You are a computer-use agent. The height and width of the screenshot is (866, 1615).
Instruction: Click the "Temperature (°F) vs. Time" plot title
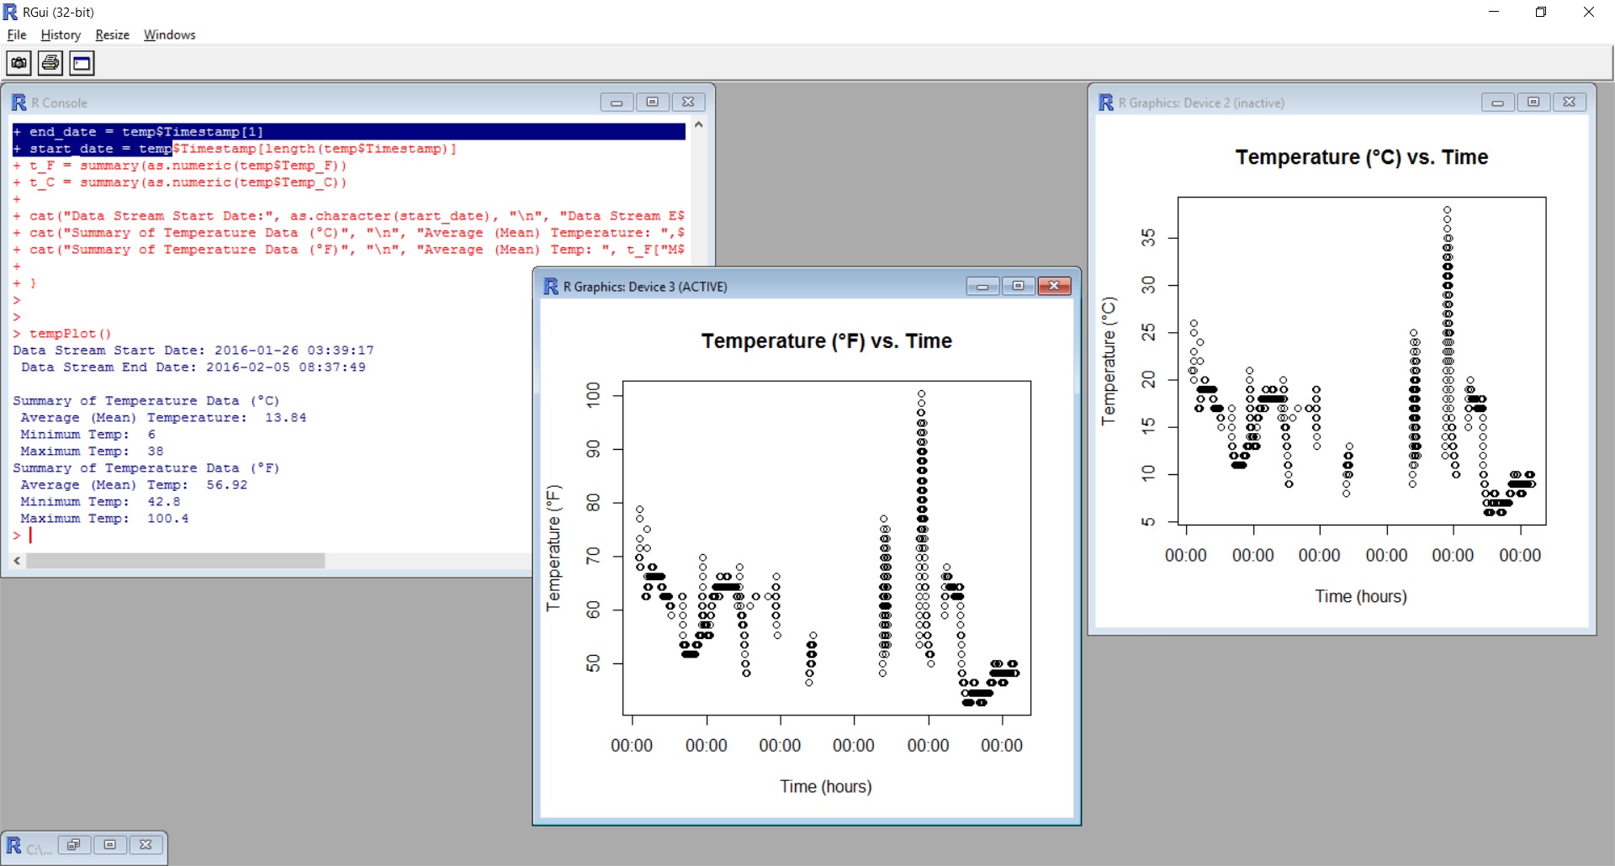click(827, 341)
